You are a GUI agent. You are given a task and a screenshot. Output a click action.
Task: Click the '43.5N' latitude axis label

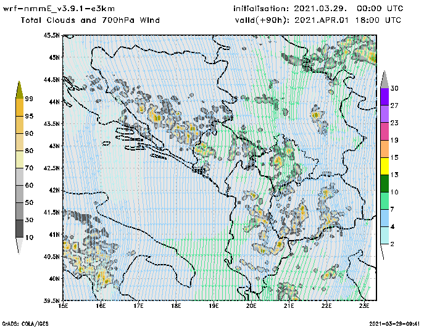[x=51, y=123]
